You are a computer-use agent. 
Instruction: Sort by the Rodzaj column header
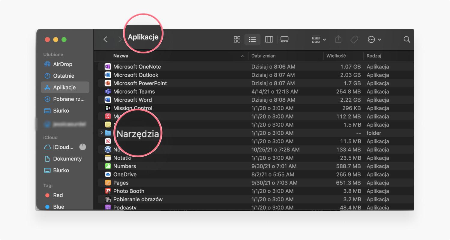[374, 56]
